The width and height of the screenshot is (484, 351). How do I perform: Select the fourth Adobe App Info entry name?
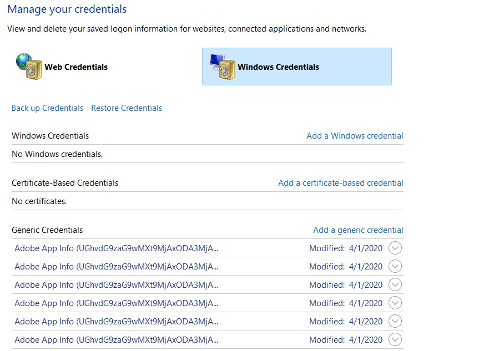pos(116,303)
